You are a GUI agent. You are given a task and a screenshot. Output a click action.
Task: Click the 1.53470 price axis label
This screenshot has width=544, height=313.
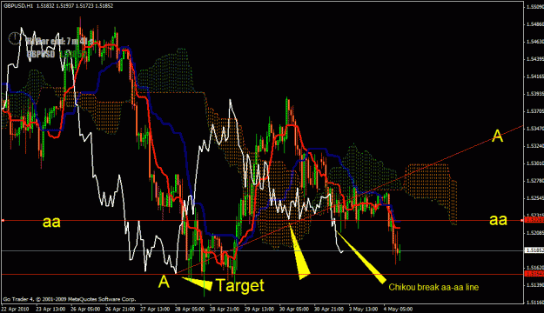(535, 129)
